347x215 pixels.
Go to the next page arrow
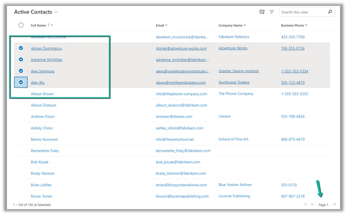pyautogui.click(x=334, y=205)
